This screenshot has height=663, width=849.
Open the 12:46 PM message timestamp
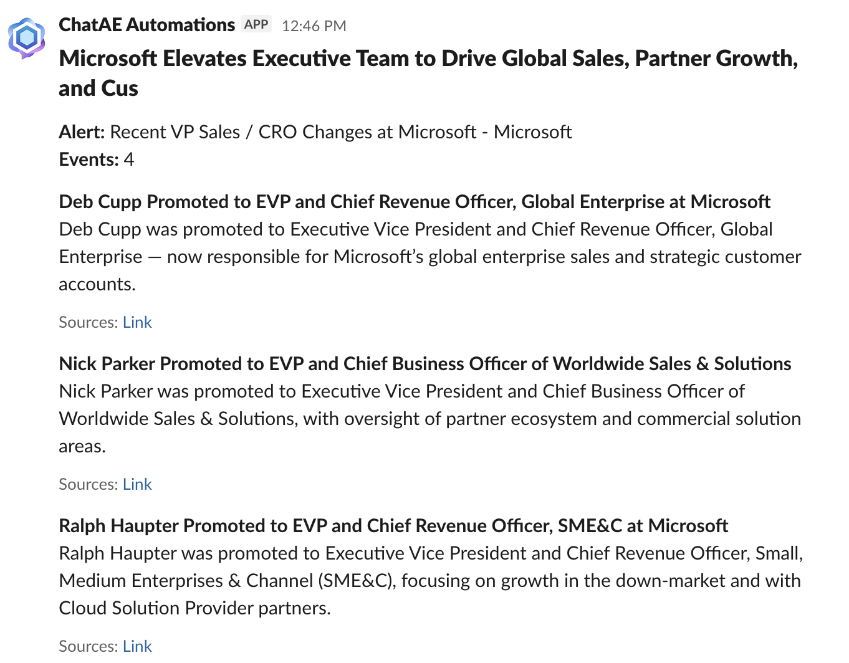314,26
